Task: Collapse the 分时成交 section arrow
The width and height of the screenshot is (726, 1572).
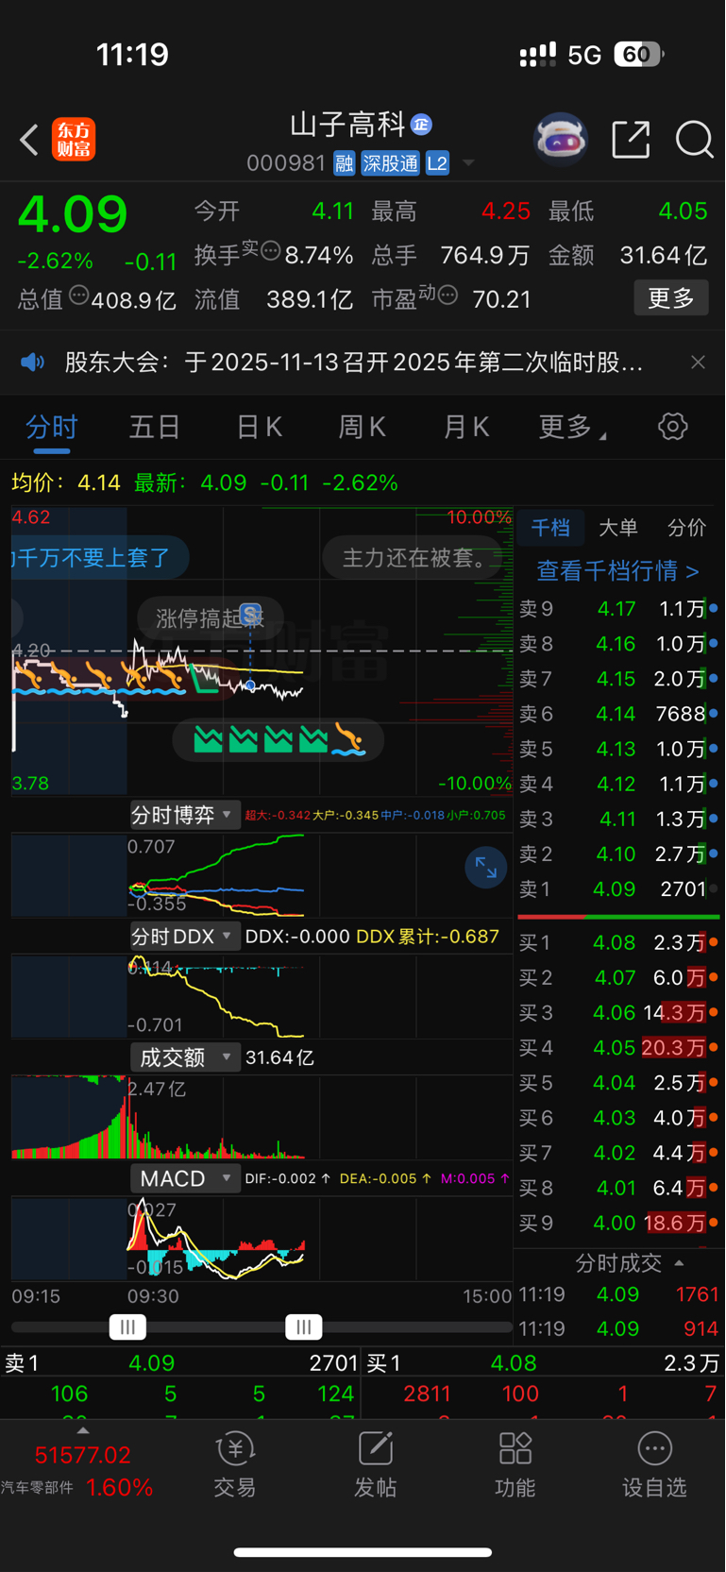Action: tap(679, 1263)
